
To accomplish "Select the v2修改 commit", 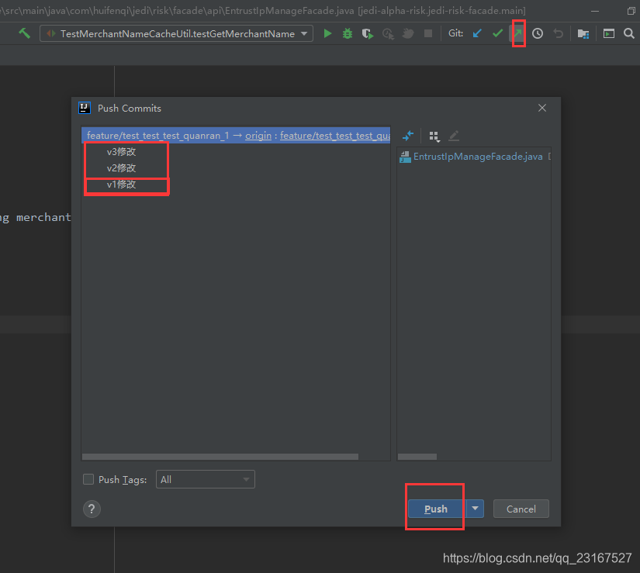I will tap(121, 168).
